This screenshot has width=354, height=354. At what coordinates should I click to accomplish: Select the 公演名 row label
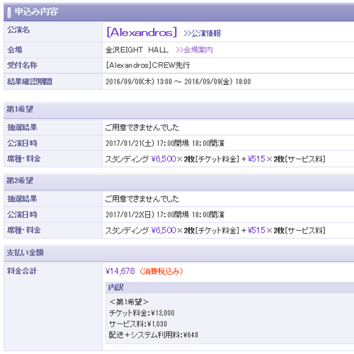point(18,30)
